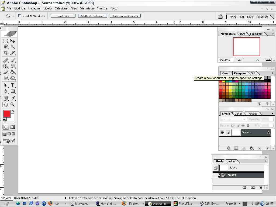Image resolution: width=276 pixels, height=207 pixels.
Task: Select the Lasso tool
Action: coord(6,47)
